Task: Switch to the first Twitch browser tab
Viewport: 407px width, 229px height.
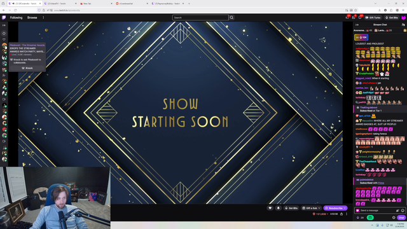Action: tap(25, 4)
